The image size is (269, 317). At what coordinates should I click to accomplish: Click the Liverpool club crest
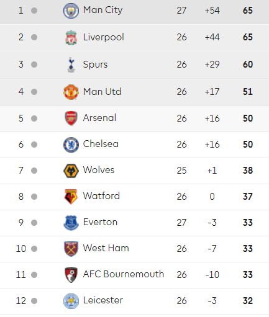point(71,37)
